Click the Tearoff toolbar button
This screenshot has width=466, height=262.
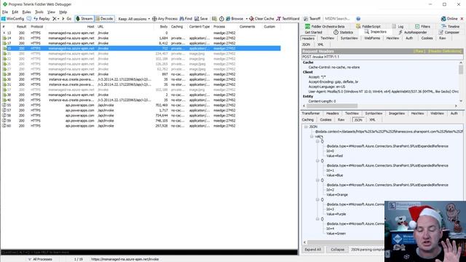312,18
